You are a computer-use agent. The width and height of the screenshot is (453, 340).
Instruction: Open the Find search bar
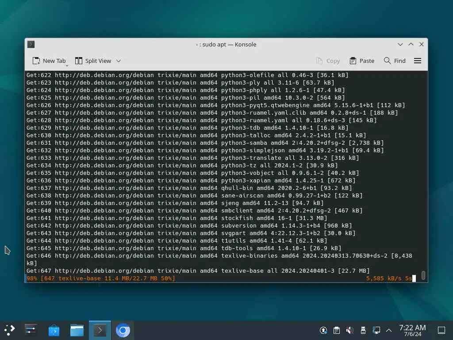(x=395, y=61)
